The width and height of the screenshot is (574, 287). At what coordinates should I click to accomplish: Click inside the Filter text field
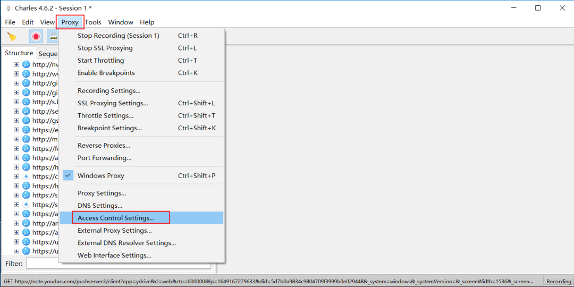(118, 264)
